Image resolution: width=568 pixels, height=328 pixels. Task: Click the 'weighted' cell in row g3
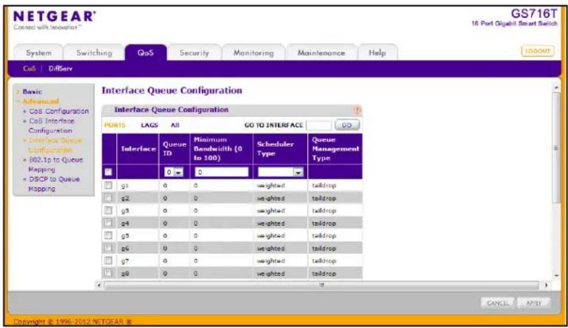click(x=280, y=211)
